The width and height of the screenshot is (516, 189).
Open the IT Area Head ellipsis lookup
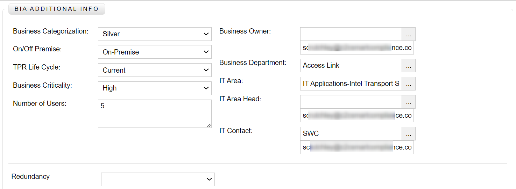pyautogui.click(x=409, y=102)
